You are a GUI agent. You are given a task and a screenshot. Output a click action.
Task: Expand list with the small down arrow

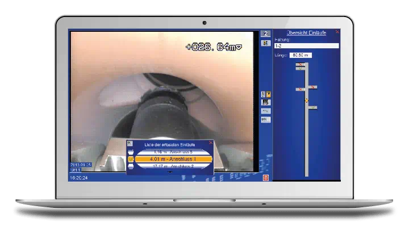pos(170,172)
